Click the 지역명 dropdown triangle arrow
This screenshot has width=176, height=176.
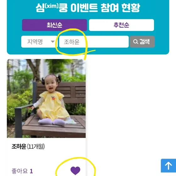[x=53, y=41]
